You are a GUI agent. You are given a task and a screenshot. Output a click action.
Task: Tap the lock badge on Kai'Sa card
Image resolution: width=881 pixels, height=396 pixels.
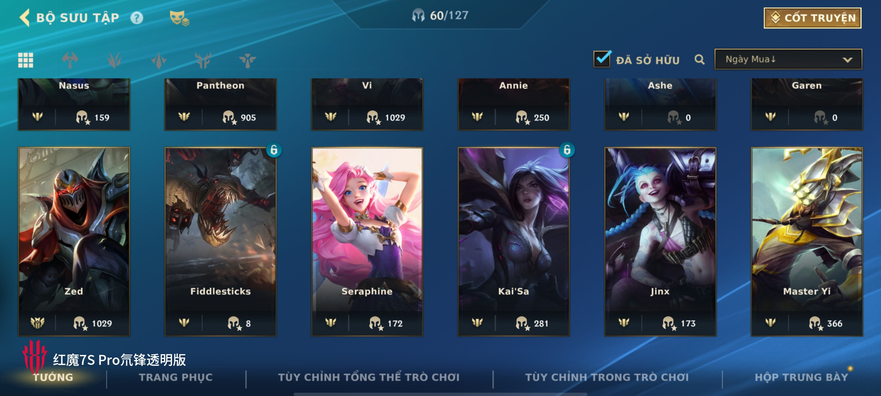567,150
